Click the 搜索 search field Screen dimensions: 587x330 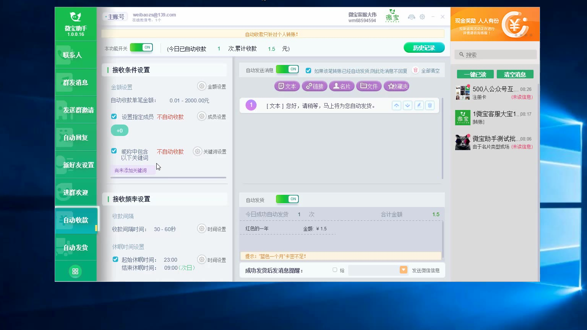click(x=496, y=55)
